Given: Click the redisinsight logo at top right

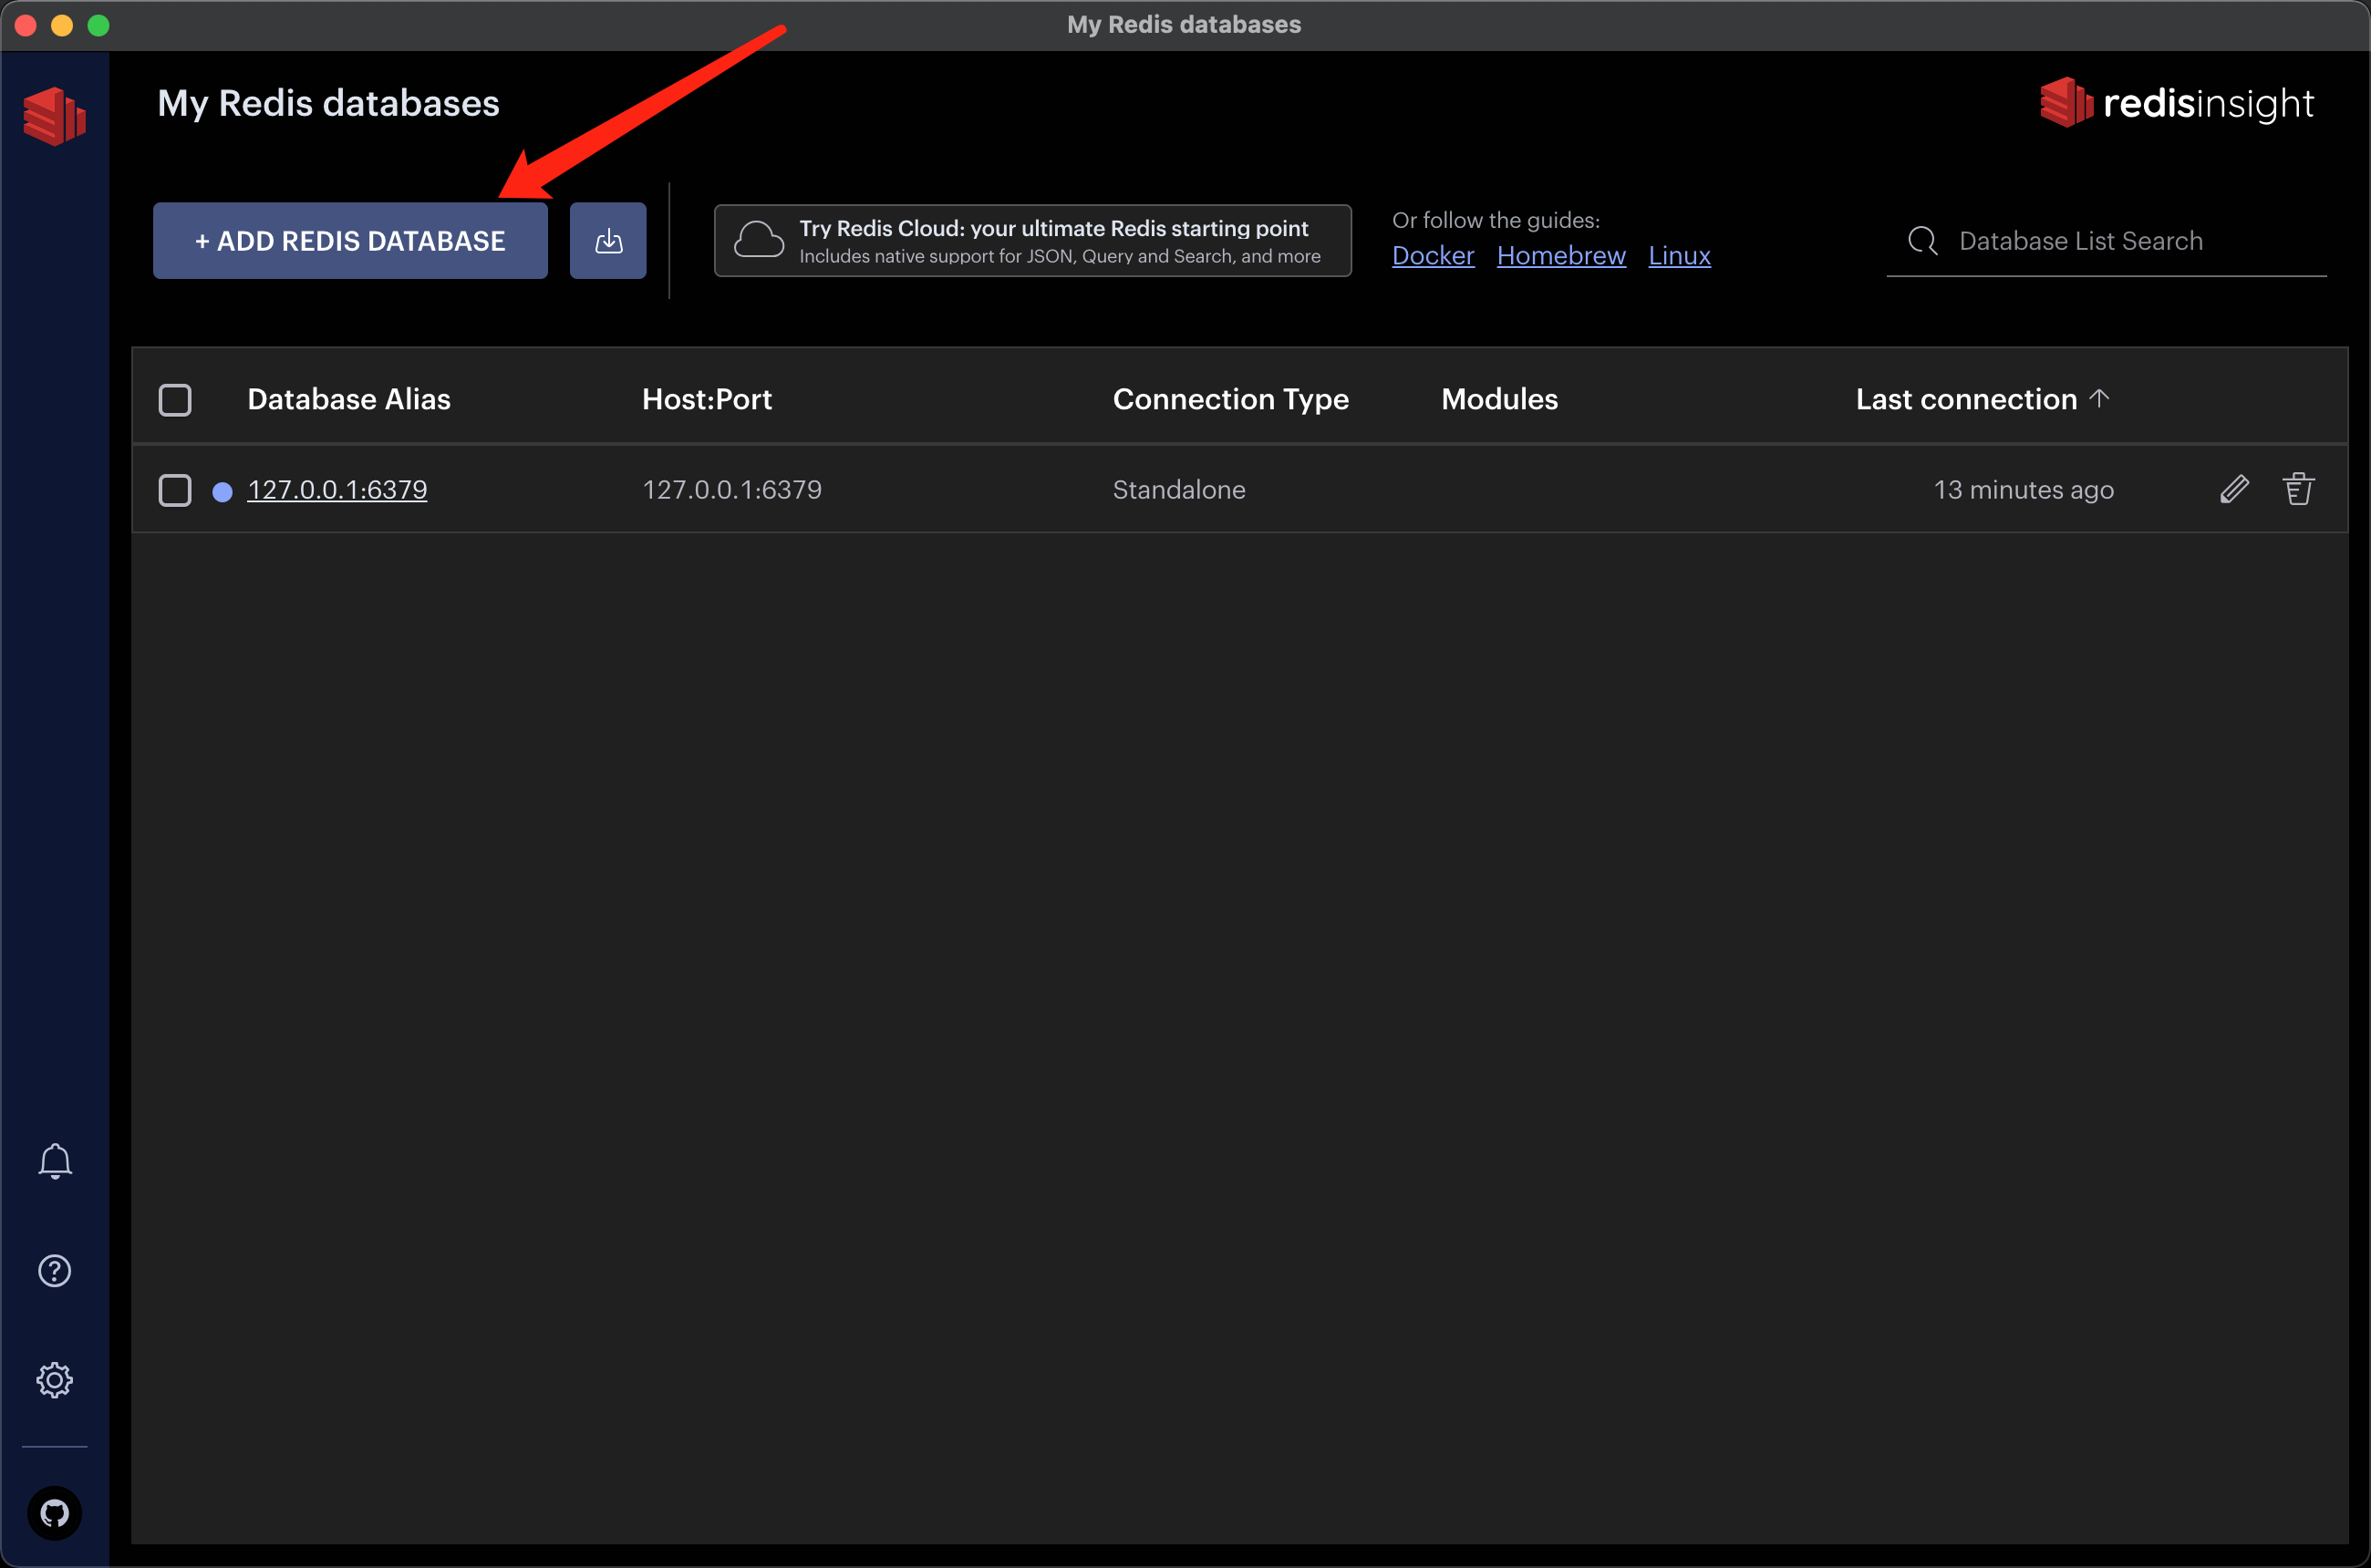Looking at the screenshot, I should pos(2176,103).
